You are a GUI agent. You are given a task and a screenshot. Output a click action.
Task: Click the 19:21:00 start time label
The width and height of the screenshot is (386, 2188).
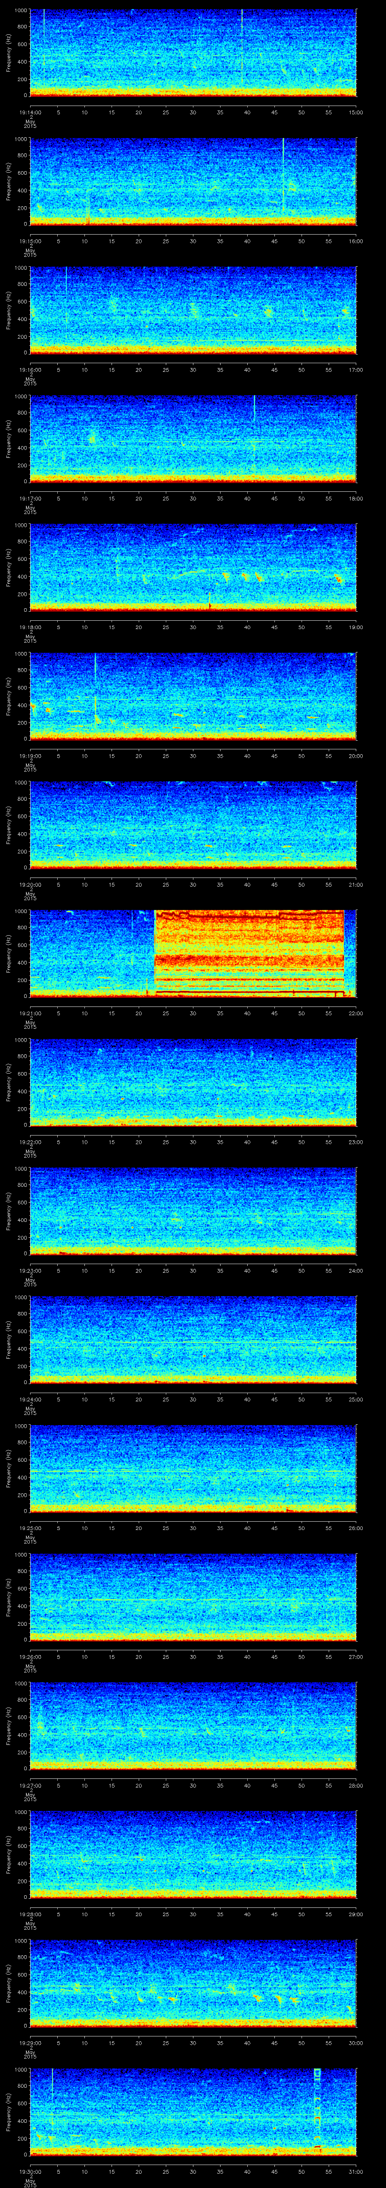pyautogui.click(x=30, y=1013)
